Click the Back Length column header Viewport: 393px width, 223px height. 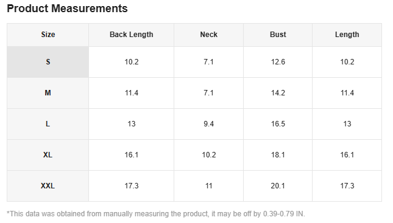(132, 35)
